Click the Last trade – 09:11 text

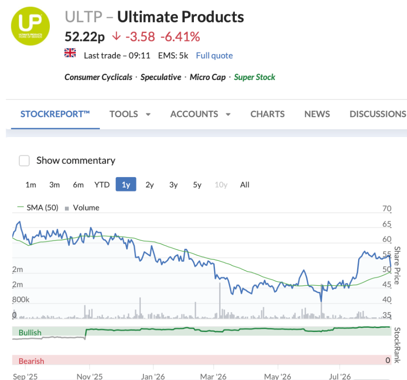pos(117,56)
